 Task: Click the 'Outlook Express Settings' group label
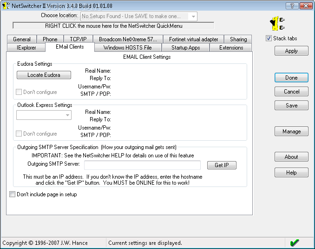[x=45, y=105]
